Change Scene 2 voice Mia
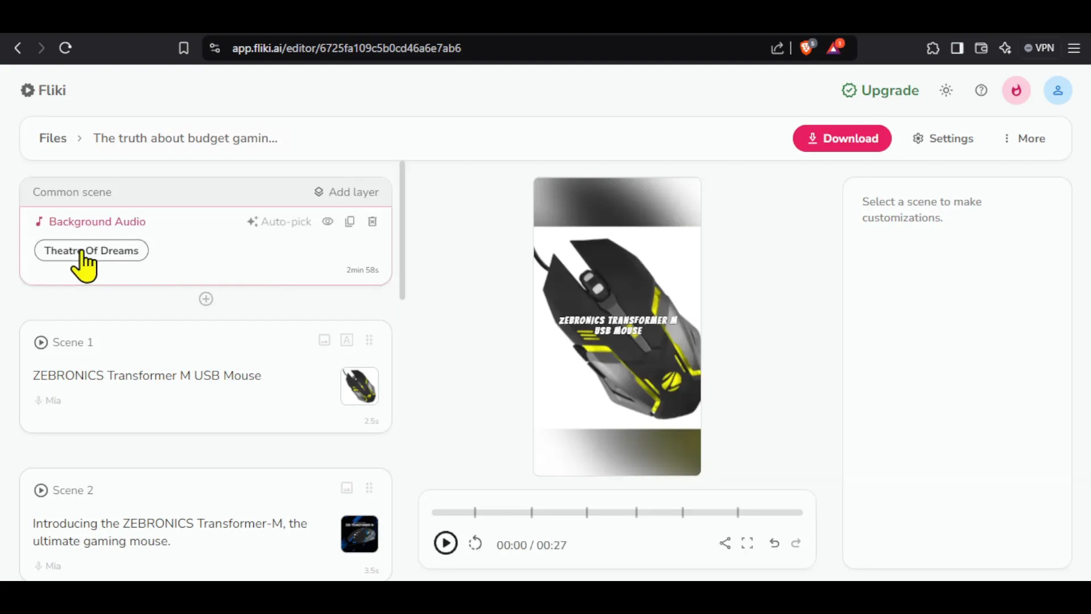Screen dimensions: 1091x614 click(x=48, y=566)
